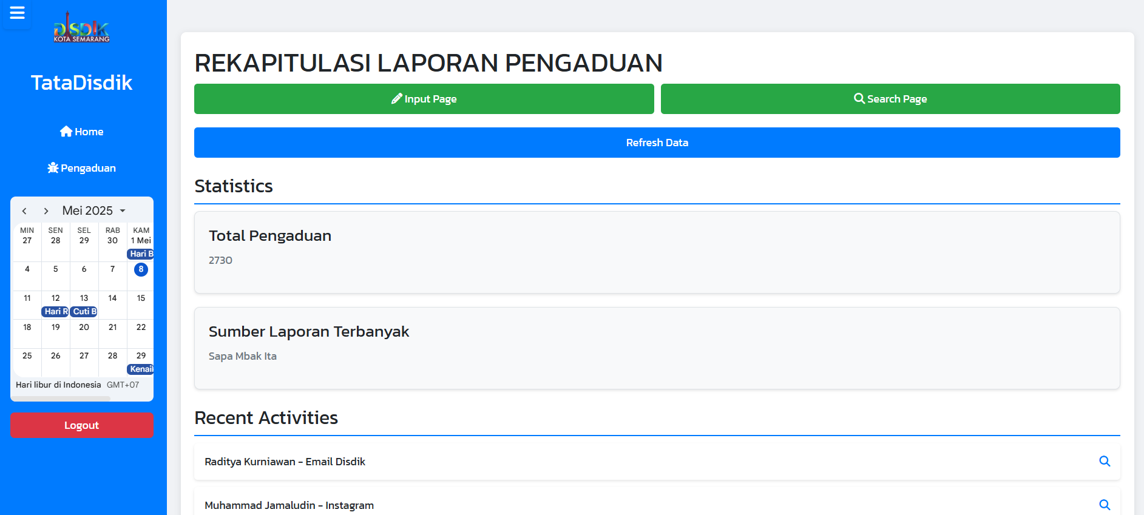Open the Kenaikan event on 29 Mei
The width and height of the screenshot is (1144, 515).
tap(141, 369)
